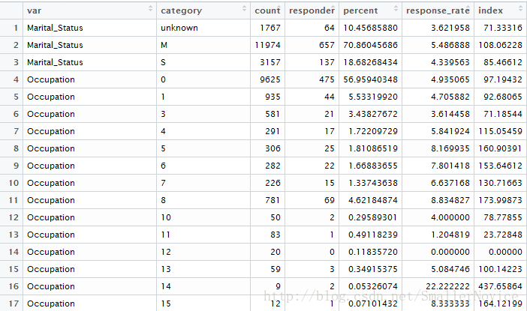Click count value 9625
The image size is (527, 311).
pos(270,79)
